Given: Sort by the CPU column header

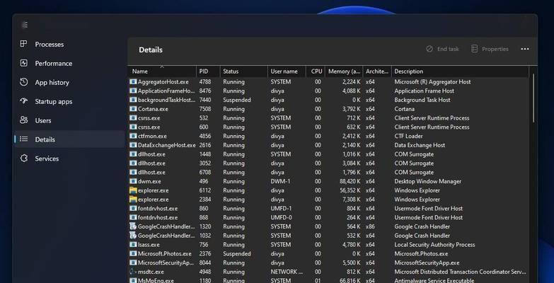Looking at the screenshot, I should click(x=315, y=71).
